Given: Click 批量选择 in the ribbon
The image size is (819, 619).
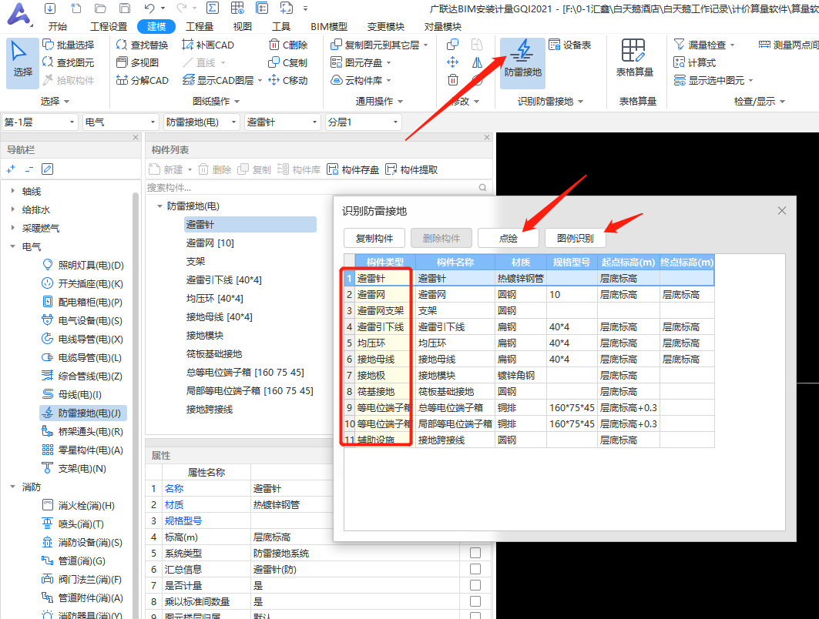Looking at the screenshot, I should [x=69, y=45].
